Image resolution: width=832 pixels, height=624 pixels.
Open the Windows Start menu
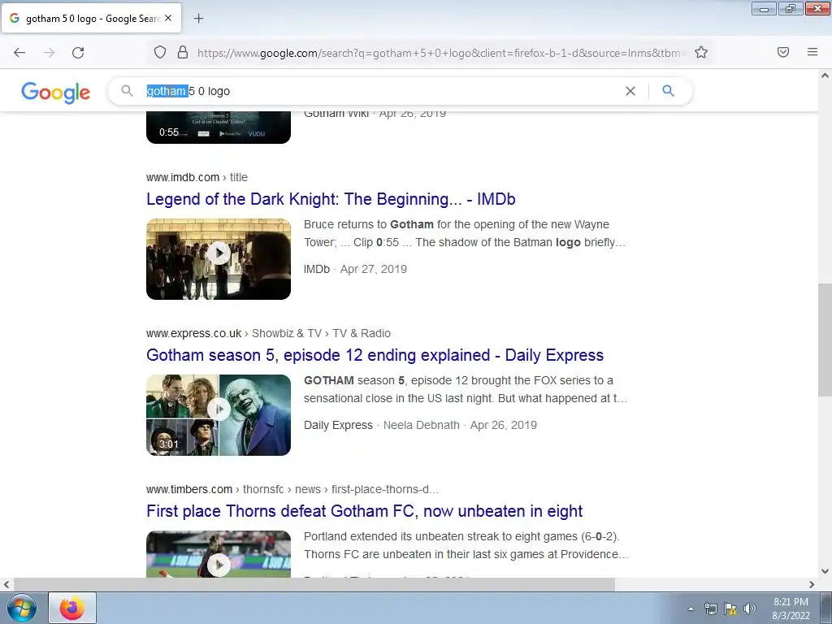click(x=21, y=608)
